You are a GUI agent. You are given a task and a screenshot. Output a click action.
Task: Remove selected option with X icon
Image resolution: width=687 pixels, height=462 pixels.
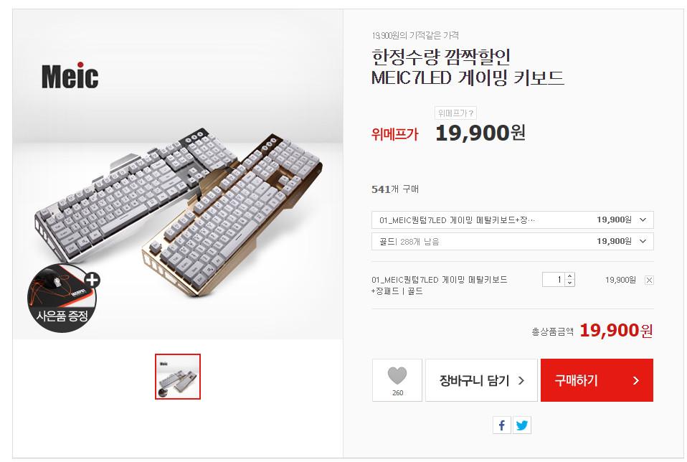(x=649, y=280)
